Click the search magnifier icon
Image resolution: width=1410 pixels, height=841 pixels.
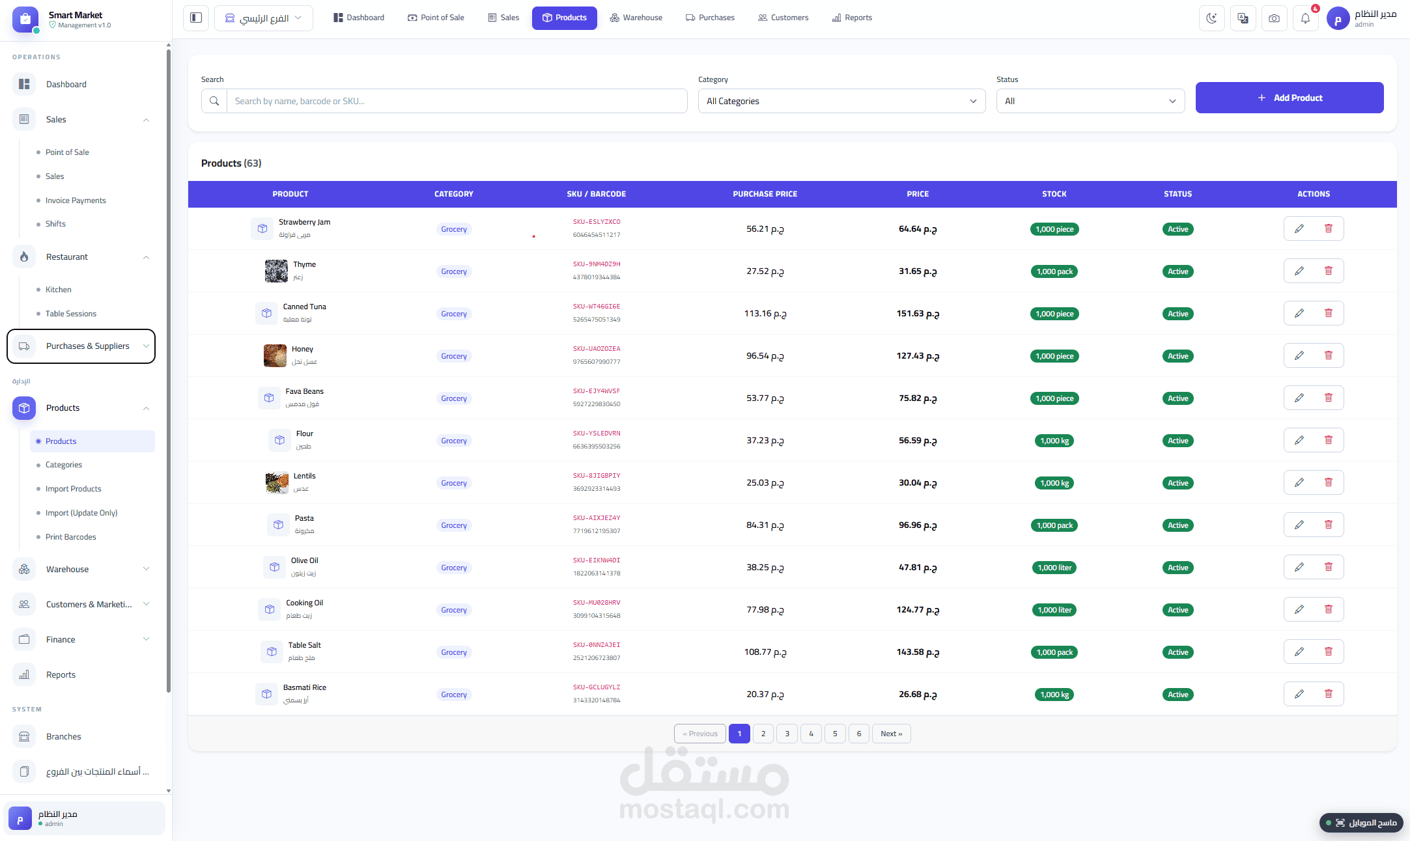click(x=214, y=101)
